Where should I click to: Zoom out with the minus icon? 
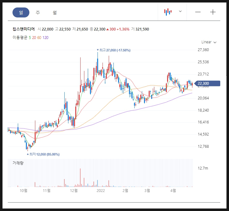pos(198,12)
